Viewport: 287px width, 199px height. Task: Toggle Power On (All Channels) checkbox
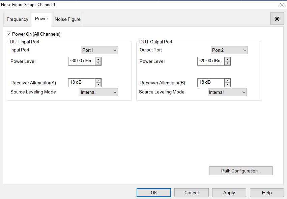(x=9, y=34)
